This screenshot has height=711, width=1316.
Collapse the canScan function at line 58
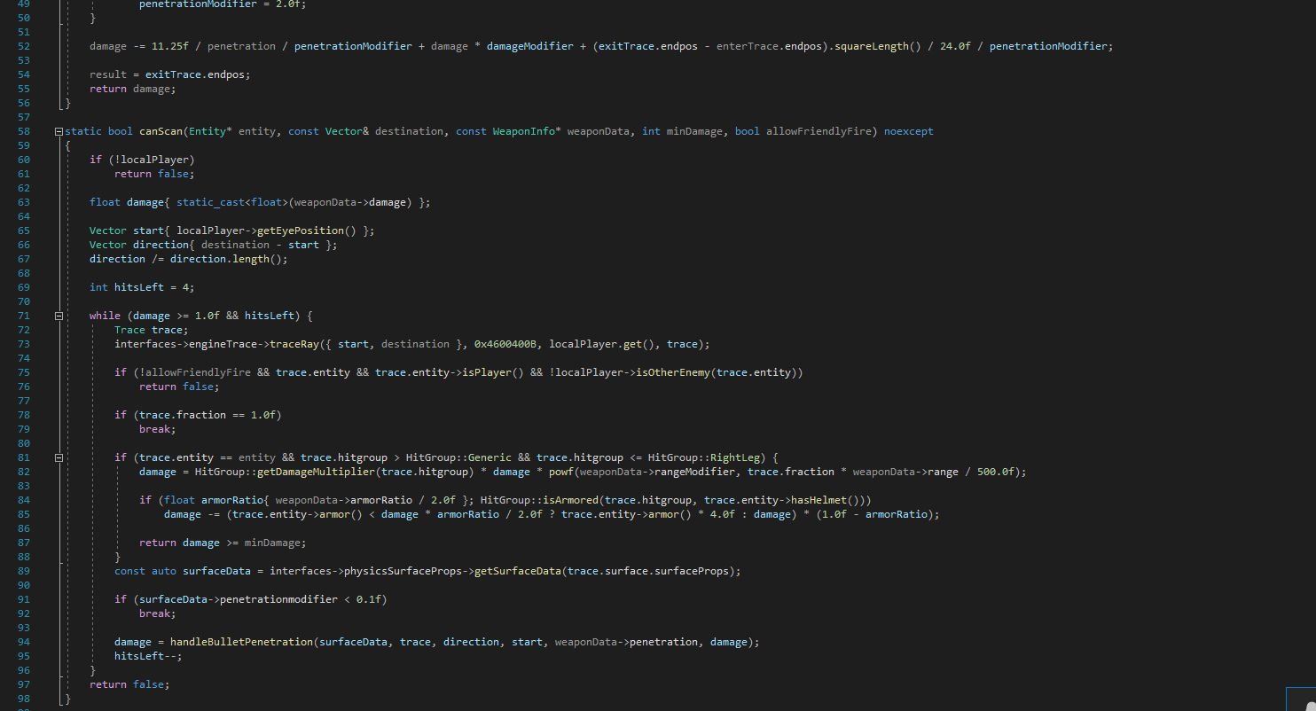point(58,130)
